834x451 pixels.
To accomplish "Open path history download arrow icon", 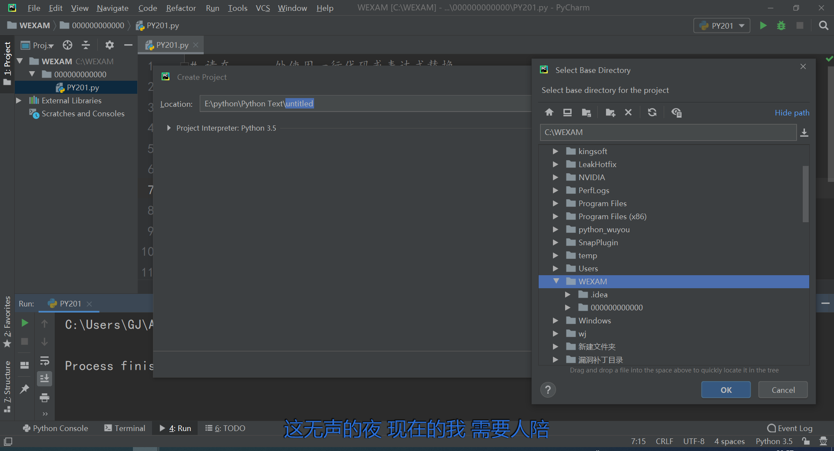I will click(804, 132).
